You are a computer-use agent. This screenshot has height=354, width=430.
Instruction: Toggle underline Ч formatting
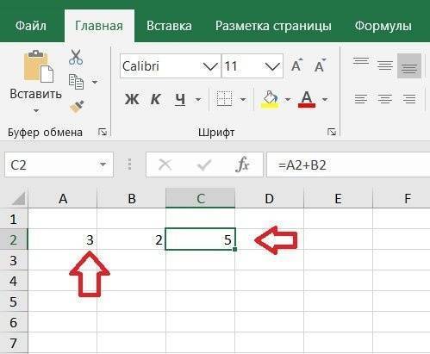[x=180, y=100]
